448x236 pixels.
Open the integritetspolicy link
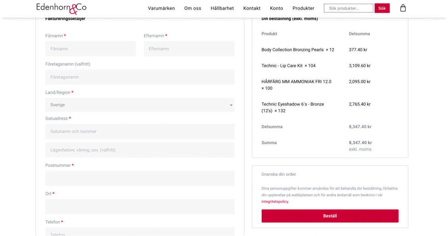click(275, 202)
